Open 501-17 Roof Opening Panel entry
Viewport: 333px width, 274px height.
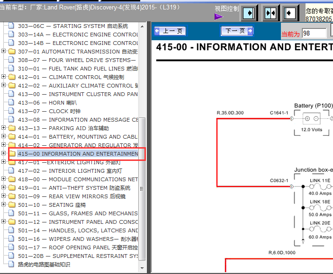tap(78, 247)
